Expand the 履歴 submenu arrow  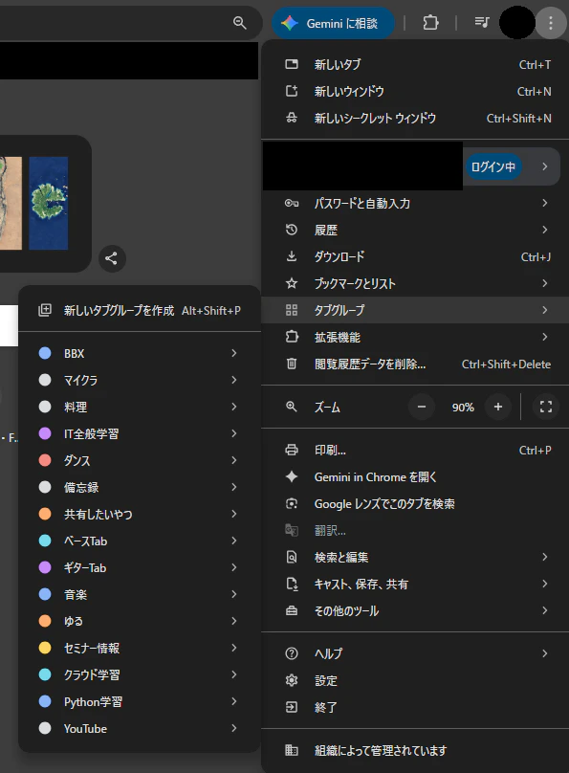(545, 230)
